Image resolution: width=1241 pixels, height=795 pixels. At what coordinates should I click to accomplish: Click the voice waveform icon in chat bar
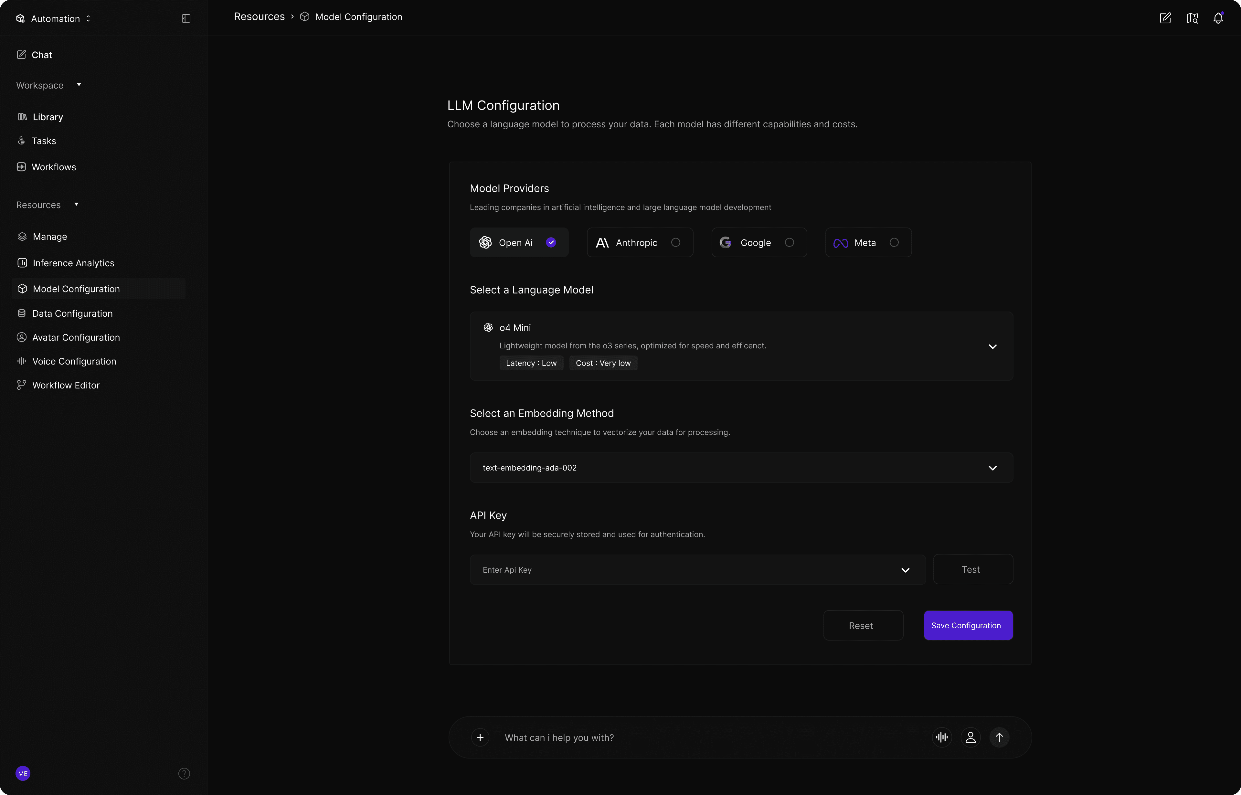(x=942, y=737)
